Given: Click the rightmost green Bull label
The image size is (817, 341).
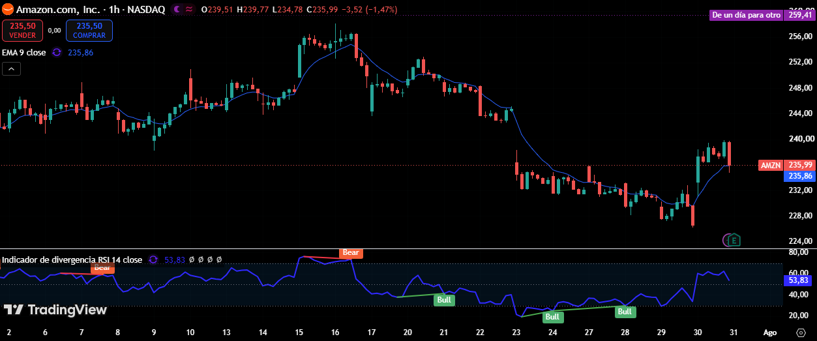Looking at the screenshot, I should (x=625, y=312).
